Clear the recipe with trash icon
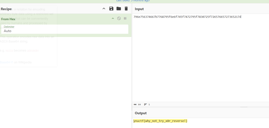 (x=126, y=9)
